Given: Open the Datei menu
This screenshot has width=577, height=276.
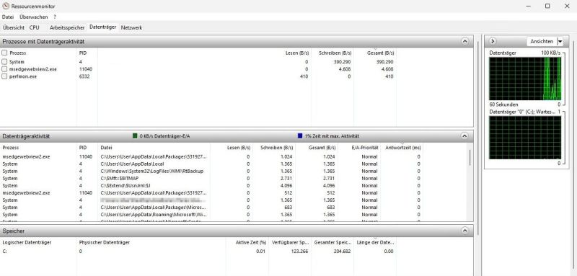Looking at the screenshot, I should (8, 17).
